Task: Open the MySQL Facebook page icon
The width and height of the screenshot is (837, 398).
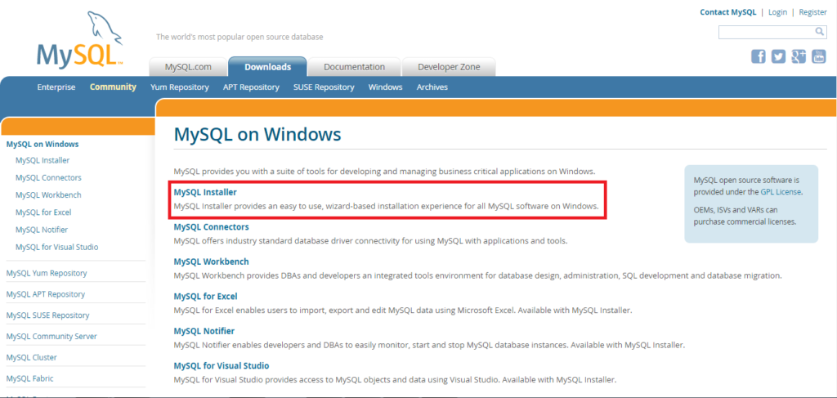Action: pyautogui.click(x=759, y=56)
